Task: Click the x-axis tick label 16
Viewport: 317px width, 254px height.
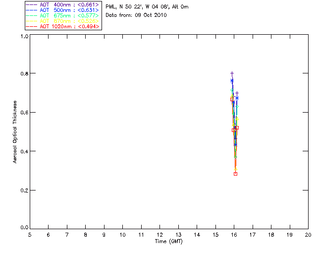Action: pyautogui.click(x=234, y=235)
